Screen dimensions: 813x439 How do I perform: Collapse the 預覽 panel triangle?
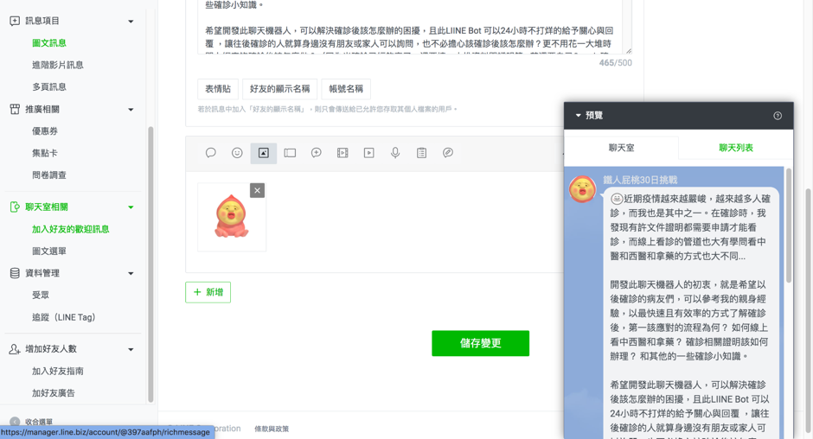578,116
